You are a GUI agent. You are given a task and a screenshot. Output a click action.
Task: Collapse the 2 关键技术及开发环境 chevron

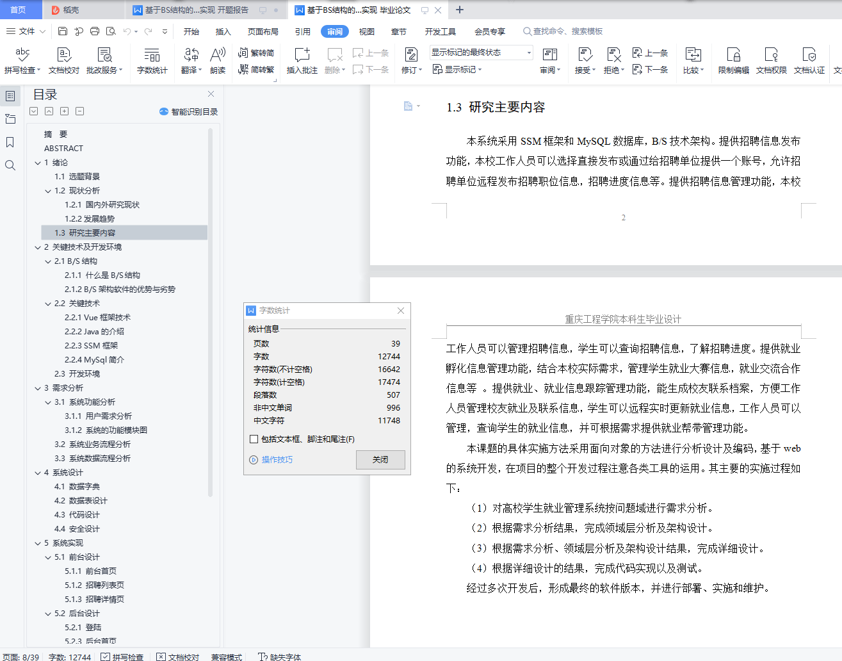38,247
